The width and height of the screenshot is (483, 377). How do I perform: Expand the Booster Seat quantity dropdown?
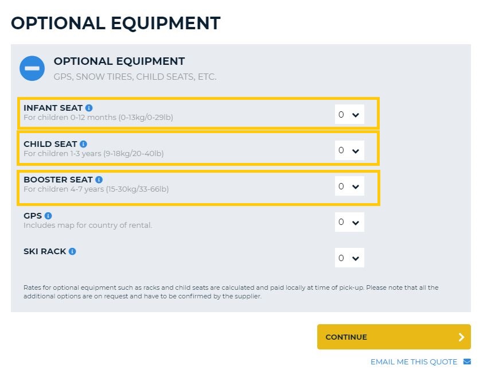(x=349, y=186)
